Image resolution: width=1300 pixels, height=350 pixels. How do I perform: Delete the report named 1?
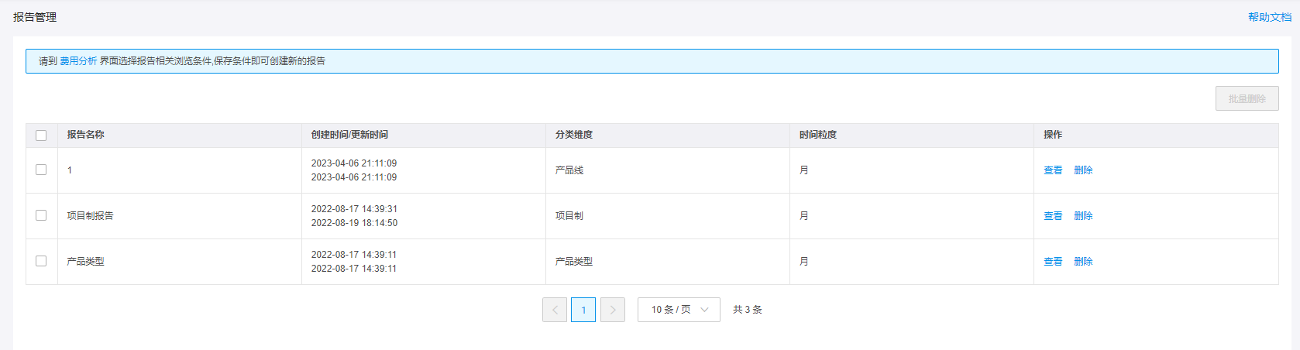click(x=1083, y=170)
